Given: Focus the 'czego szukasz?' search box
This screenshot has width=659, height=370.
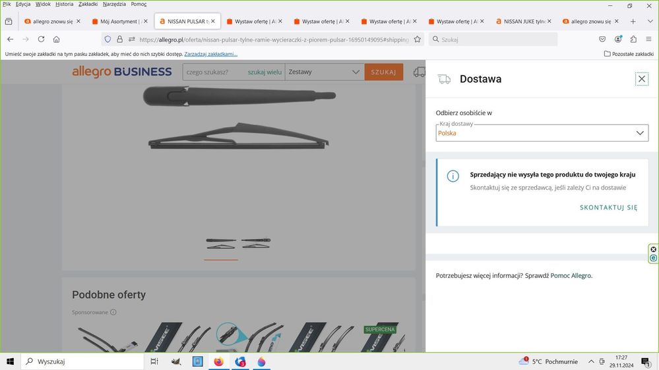Looking at the screenshot, I should click(x=214, y=72).
